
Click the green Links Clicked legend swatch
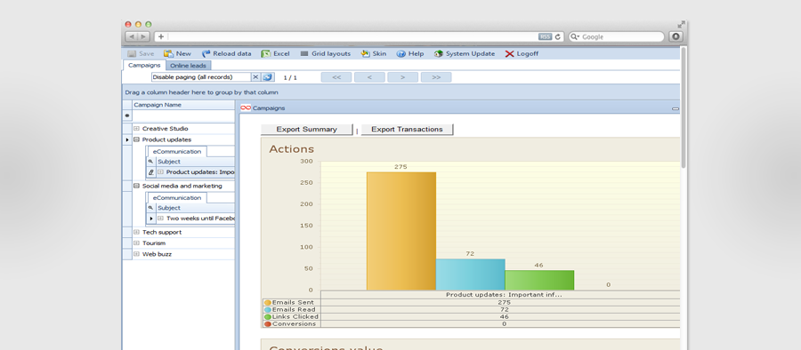[268, 317]
